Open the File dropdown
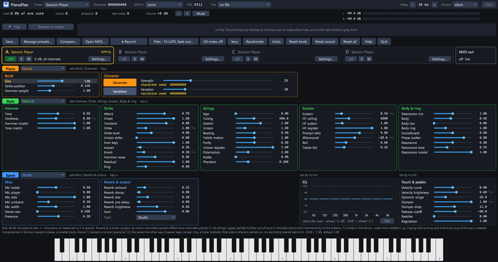Viewport: 498px width, 262px height. (x=244, y=5)
